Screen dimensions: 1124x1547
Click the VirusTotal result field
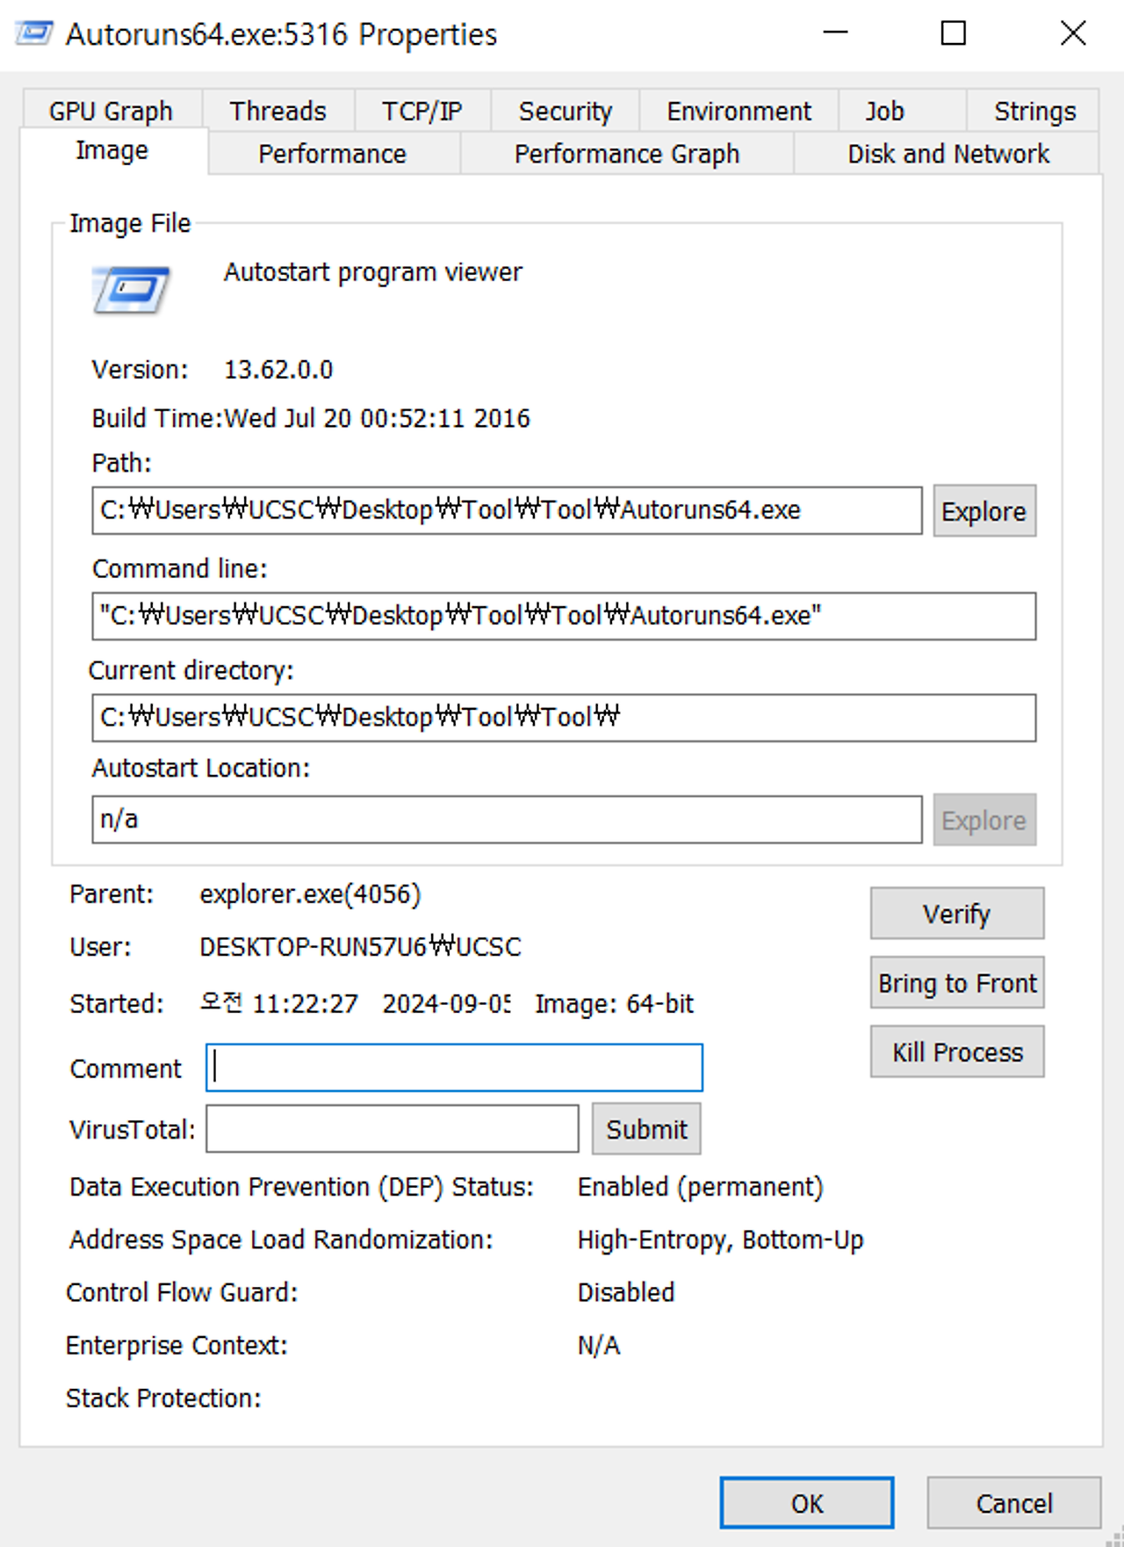pyautogui.click(x=393, y=1129)
